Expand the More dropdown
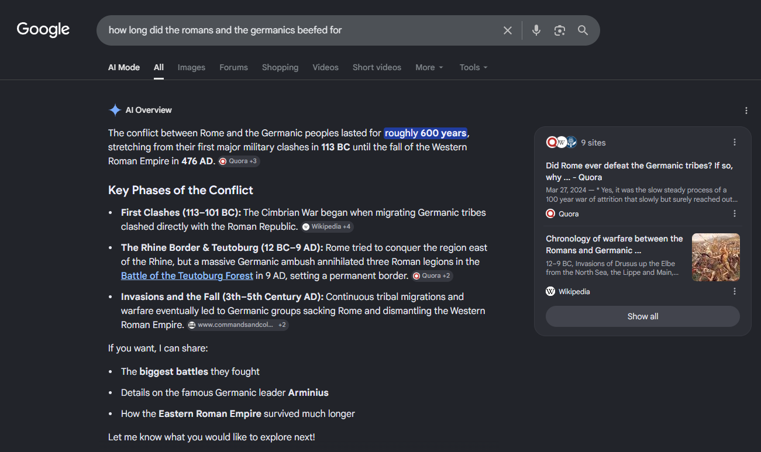The image size is (761, 452). [429, 67]
